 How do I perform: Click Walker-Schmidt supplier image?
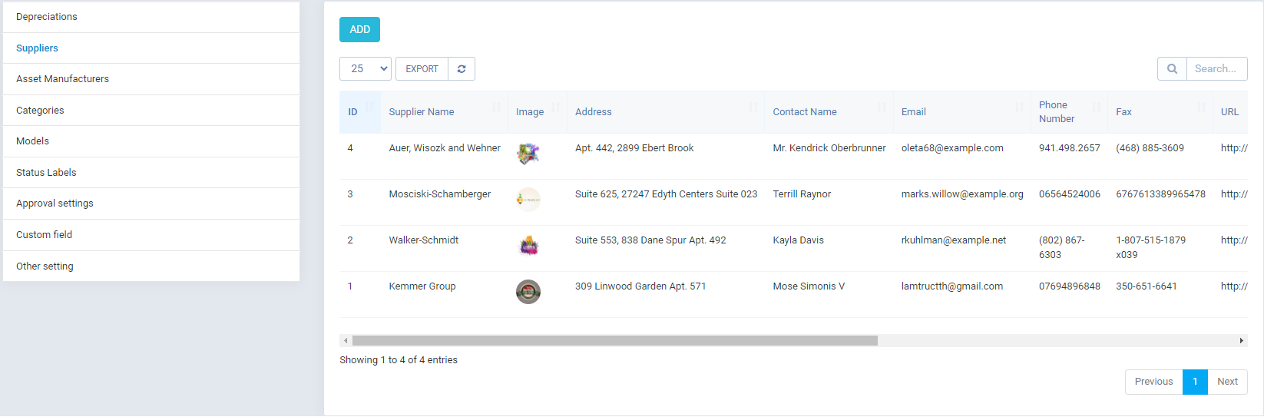coord(528,246)
